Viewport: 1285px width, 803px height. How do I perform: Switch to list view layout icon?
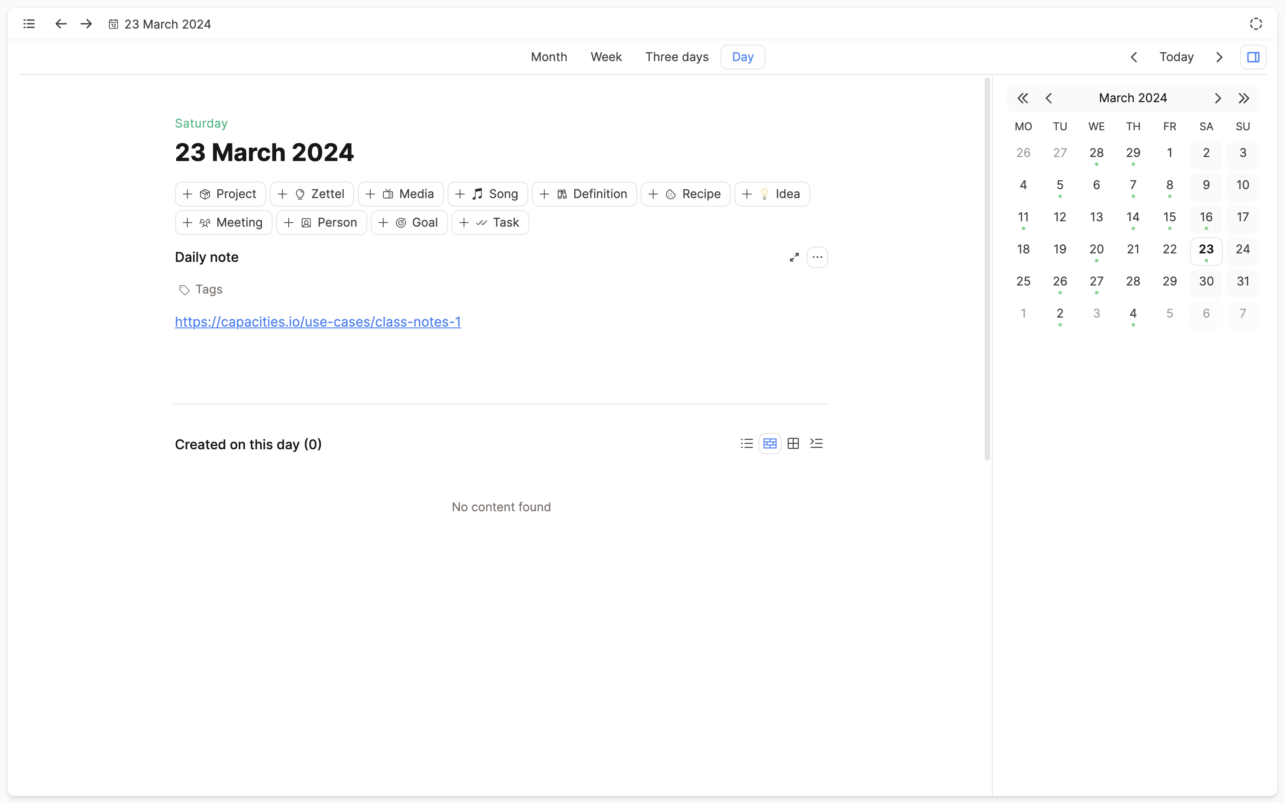(746, 443)
